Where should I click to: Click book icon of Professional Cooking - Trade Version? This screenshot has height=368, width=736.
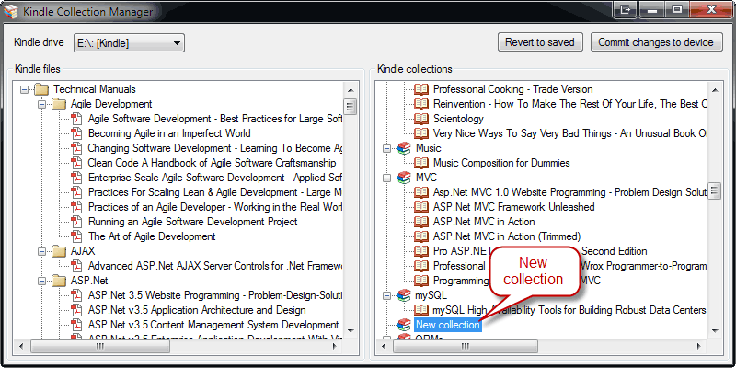421,89
